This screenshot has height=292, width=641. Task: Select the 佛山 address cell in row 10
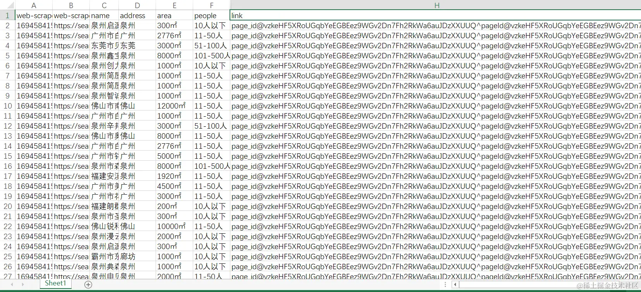(137, 106)
